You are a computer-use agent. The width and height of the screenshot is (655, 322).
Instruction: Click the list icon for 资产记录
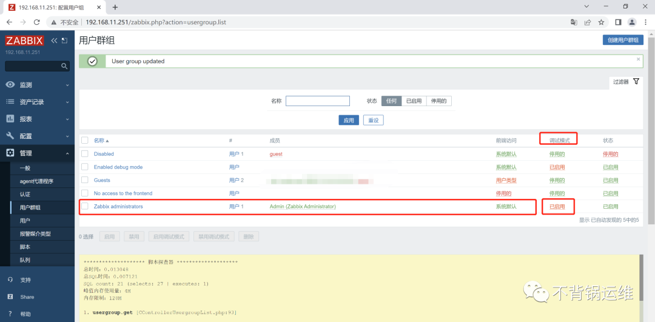[10, 102]
